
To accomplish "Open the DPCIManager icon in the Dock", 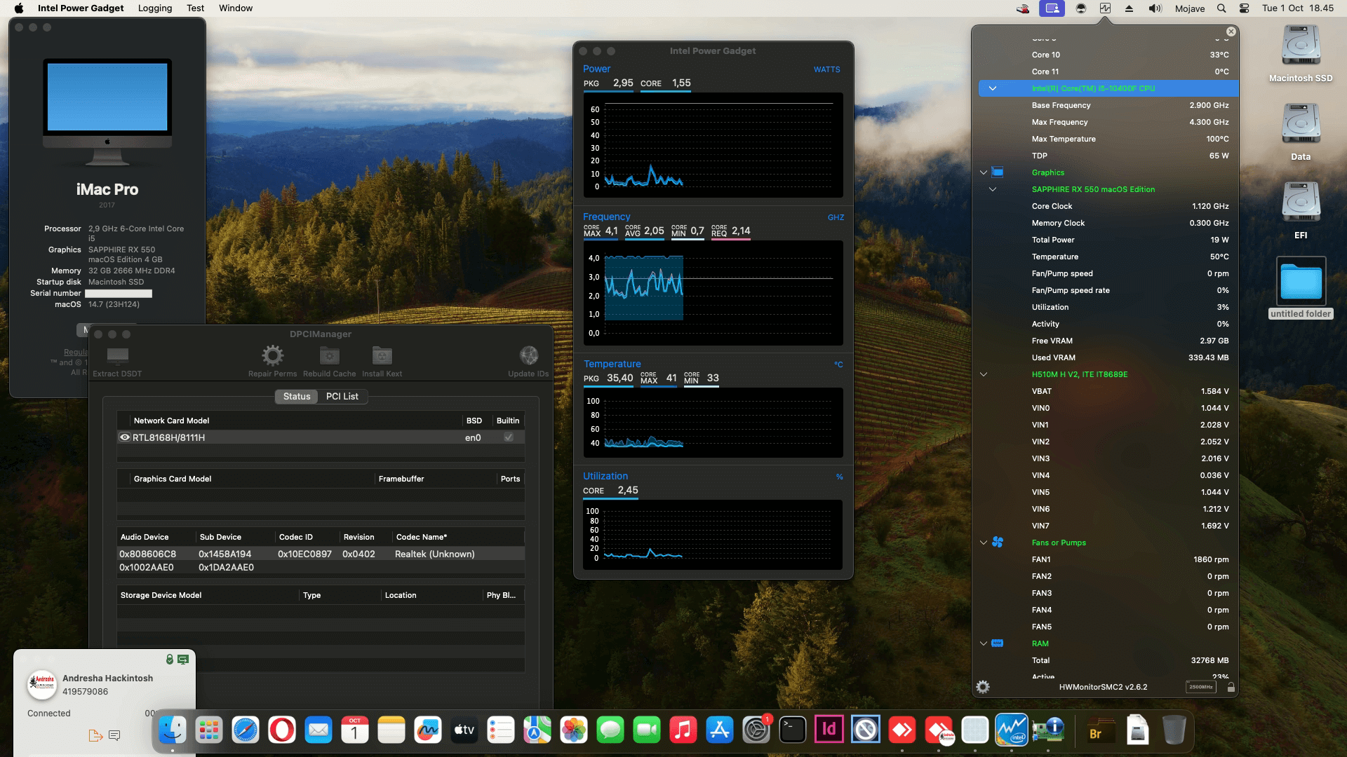I will 1047,730.
